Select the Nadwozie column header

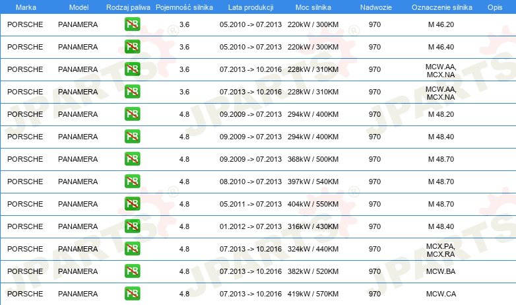(376, 7)
